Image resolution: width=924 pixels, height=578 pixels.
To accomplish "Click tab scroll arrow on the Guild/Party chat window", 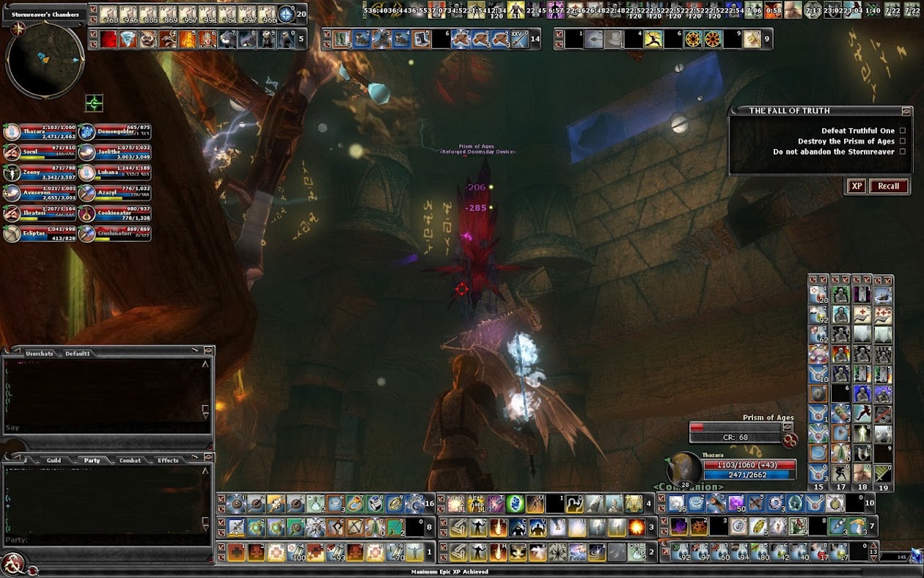I will click(195, 458).
